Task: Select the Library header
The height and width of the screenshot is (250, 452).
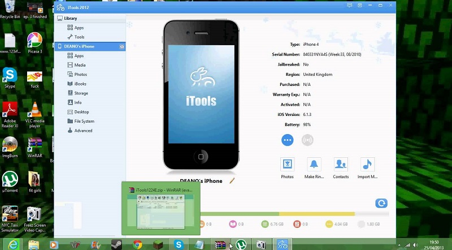Action: point(90,18)
